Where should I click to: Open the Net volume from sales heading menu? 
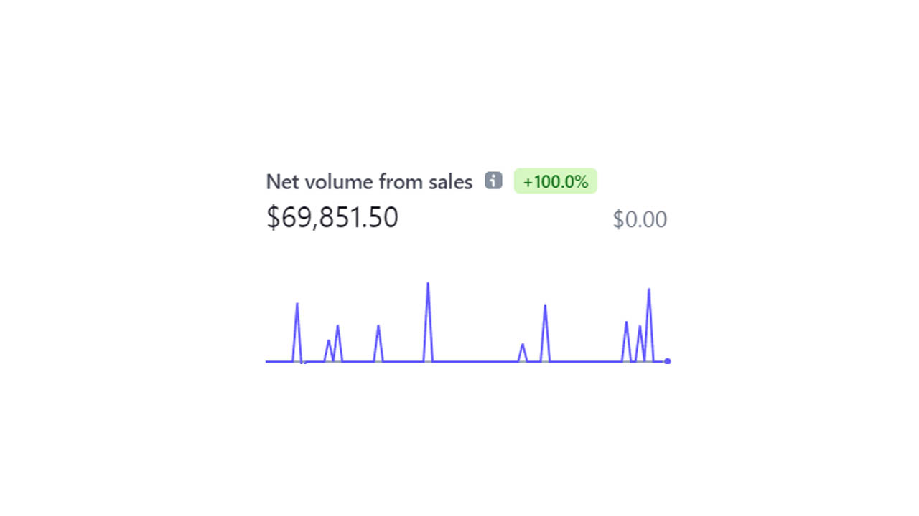tap(369, 182)
